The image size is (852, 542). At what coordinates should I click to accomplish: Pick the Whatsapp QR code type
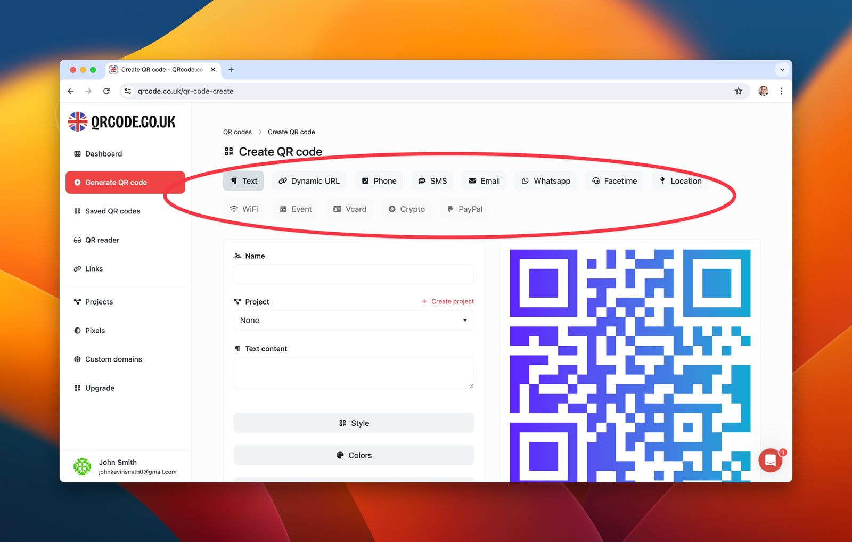coord(545,180)
